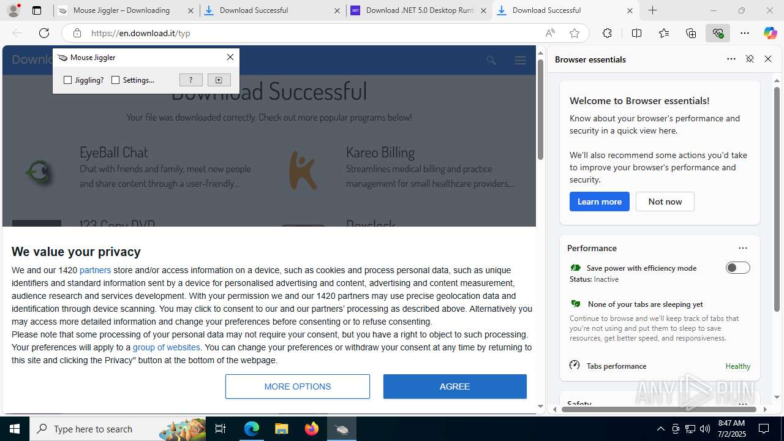Open Mouse Jiggler's about question mark button

point(191,80)
